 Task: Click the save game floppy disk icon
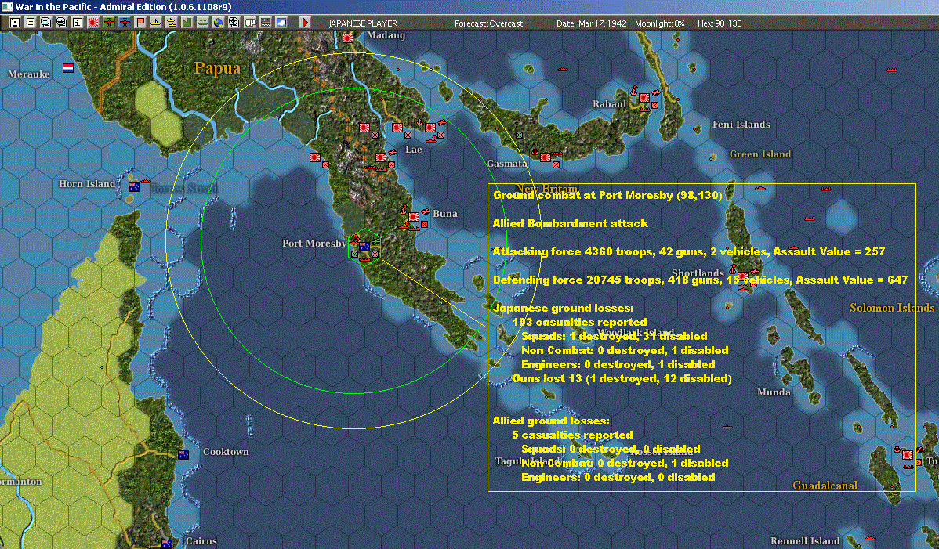click(x=15, y=23)
